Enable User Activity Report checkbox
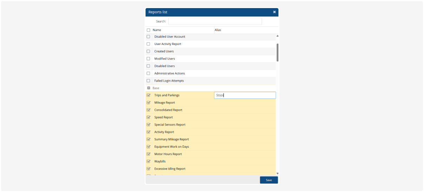Image resolution: width=424 pixels, height=192 pixels. (x=148, y=44)
